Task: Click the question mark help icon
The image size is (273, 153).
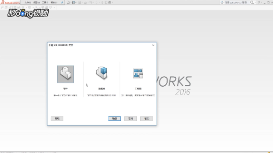Action: coord(259,3)
